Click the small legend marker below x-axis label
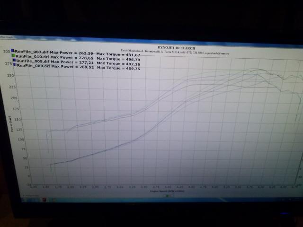 (167, 195)
